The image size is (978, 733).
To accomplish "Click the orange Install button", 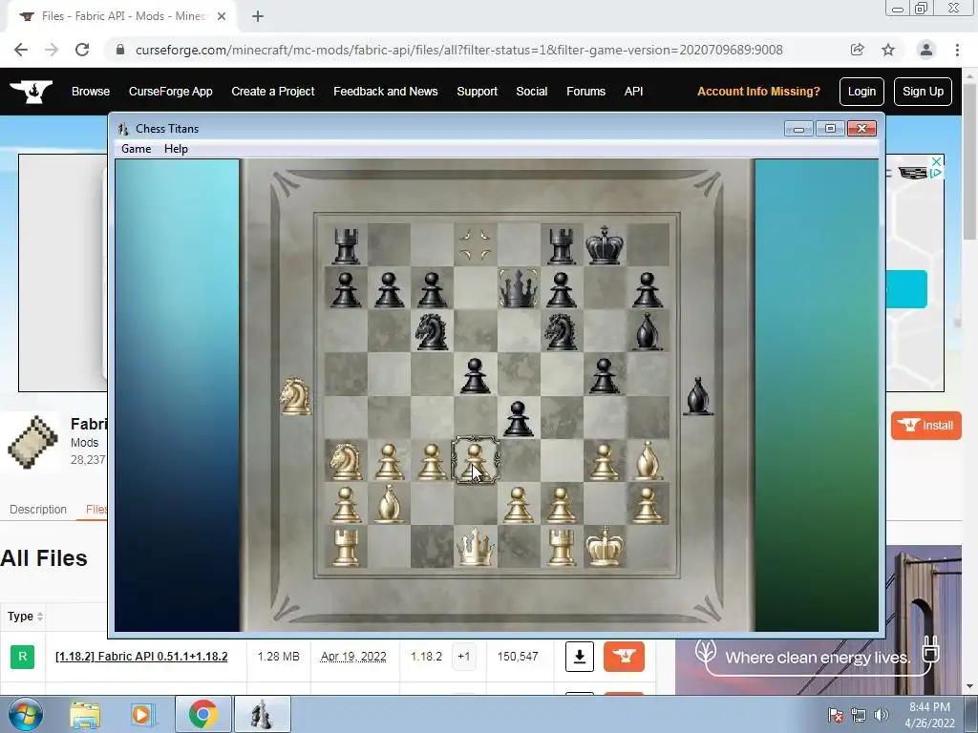I will 925,426.
